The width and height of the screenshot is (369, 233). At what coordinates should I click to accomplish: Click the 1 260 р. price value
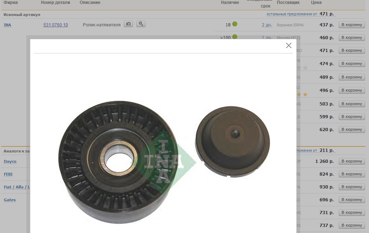click(325, 161)
